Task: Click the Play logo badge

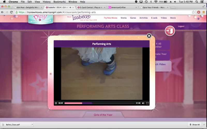Action: (x=41, y=19)
